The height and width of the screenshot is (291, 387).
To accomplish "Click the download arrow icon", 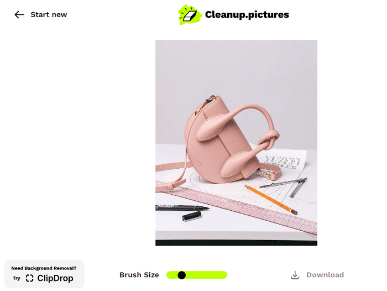I will 295,275.
